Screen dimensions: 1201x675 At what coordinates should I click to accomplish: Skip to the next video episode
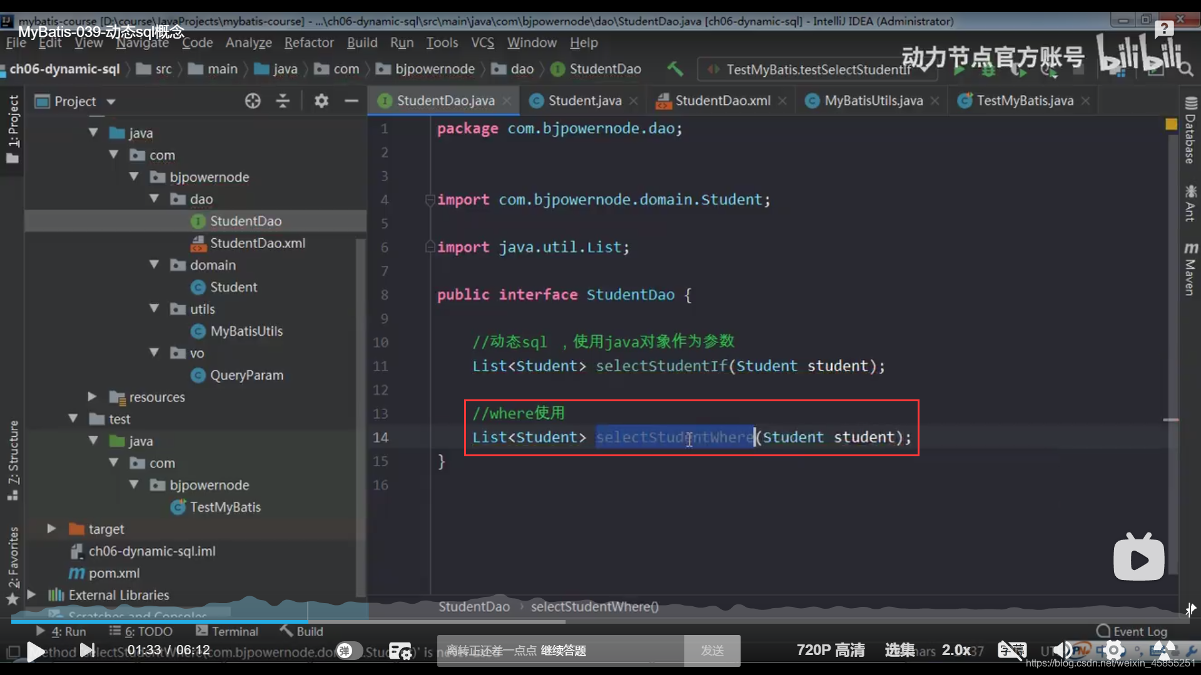click(88, 651)
